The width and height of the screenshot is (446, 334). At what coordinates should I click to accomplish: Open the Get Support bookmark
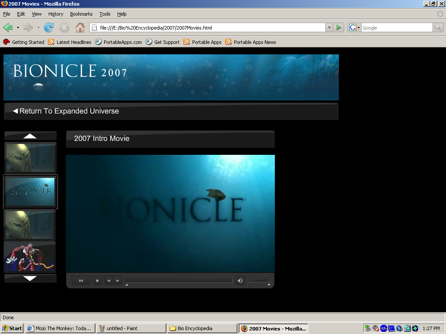162,42
